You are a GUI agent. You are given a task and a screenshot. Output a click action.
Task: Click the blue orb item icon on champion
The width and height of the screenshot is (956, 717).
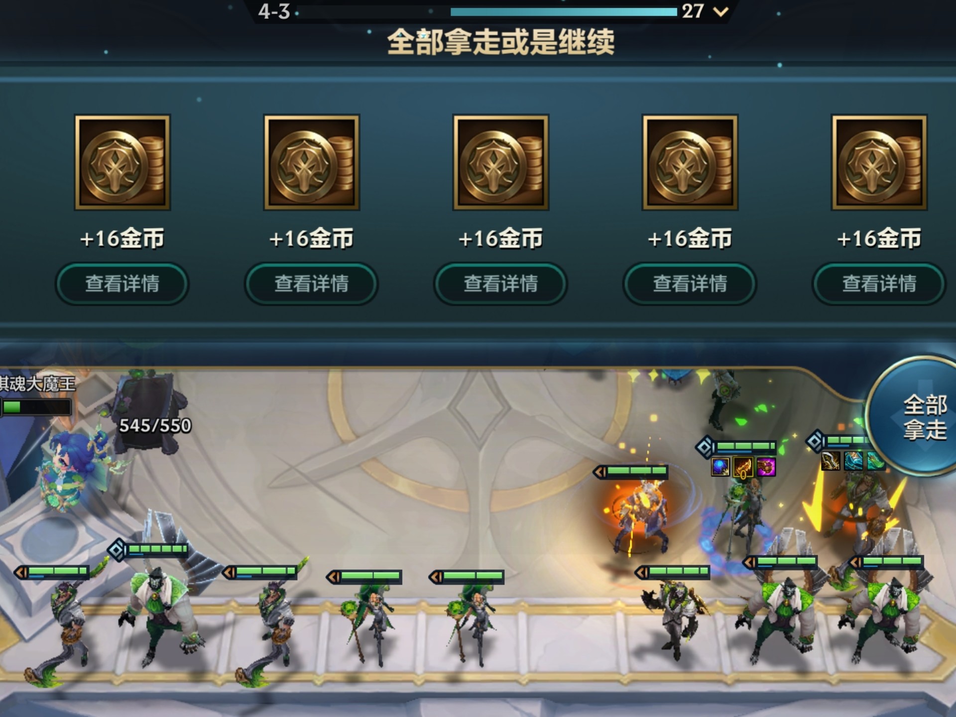click(x=720, y=467)
